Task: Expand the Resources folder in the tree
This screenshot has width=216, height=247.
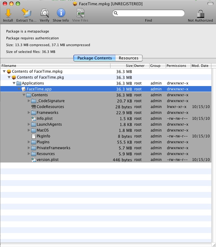Action: point(29,154)
